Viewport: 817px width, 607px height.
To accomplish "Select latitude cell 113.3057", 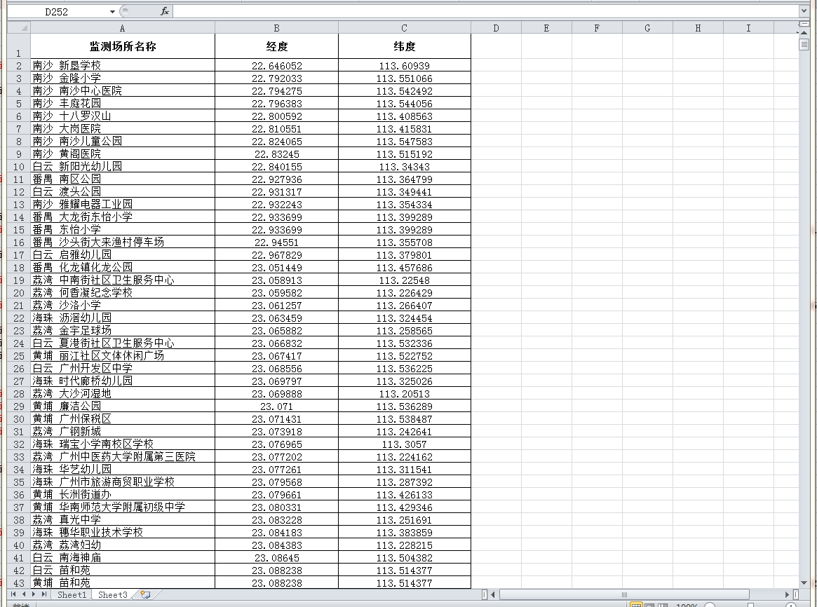I will [x=405, y=444].
